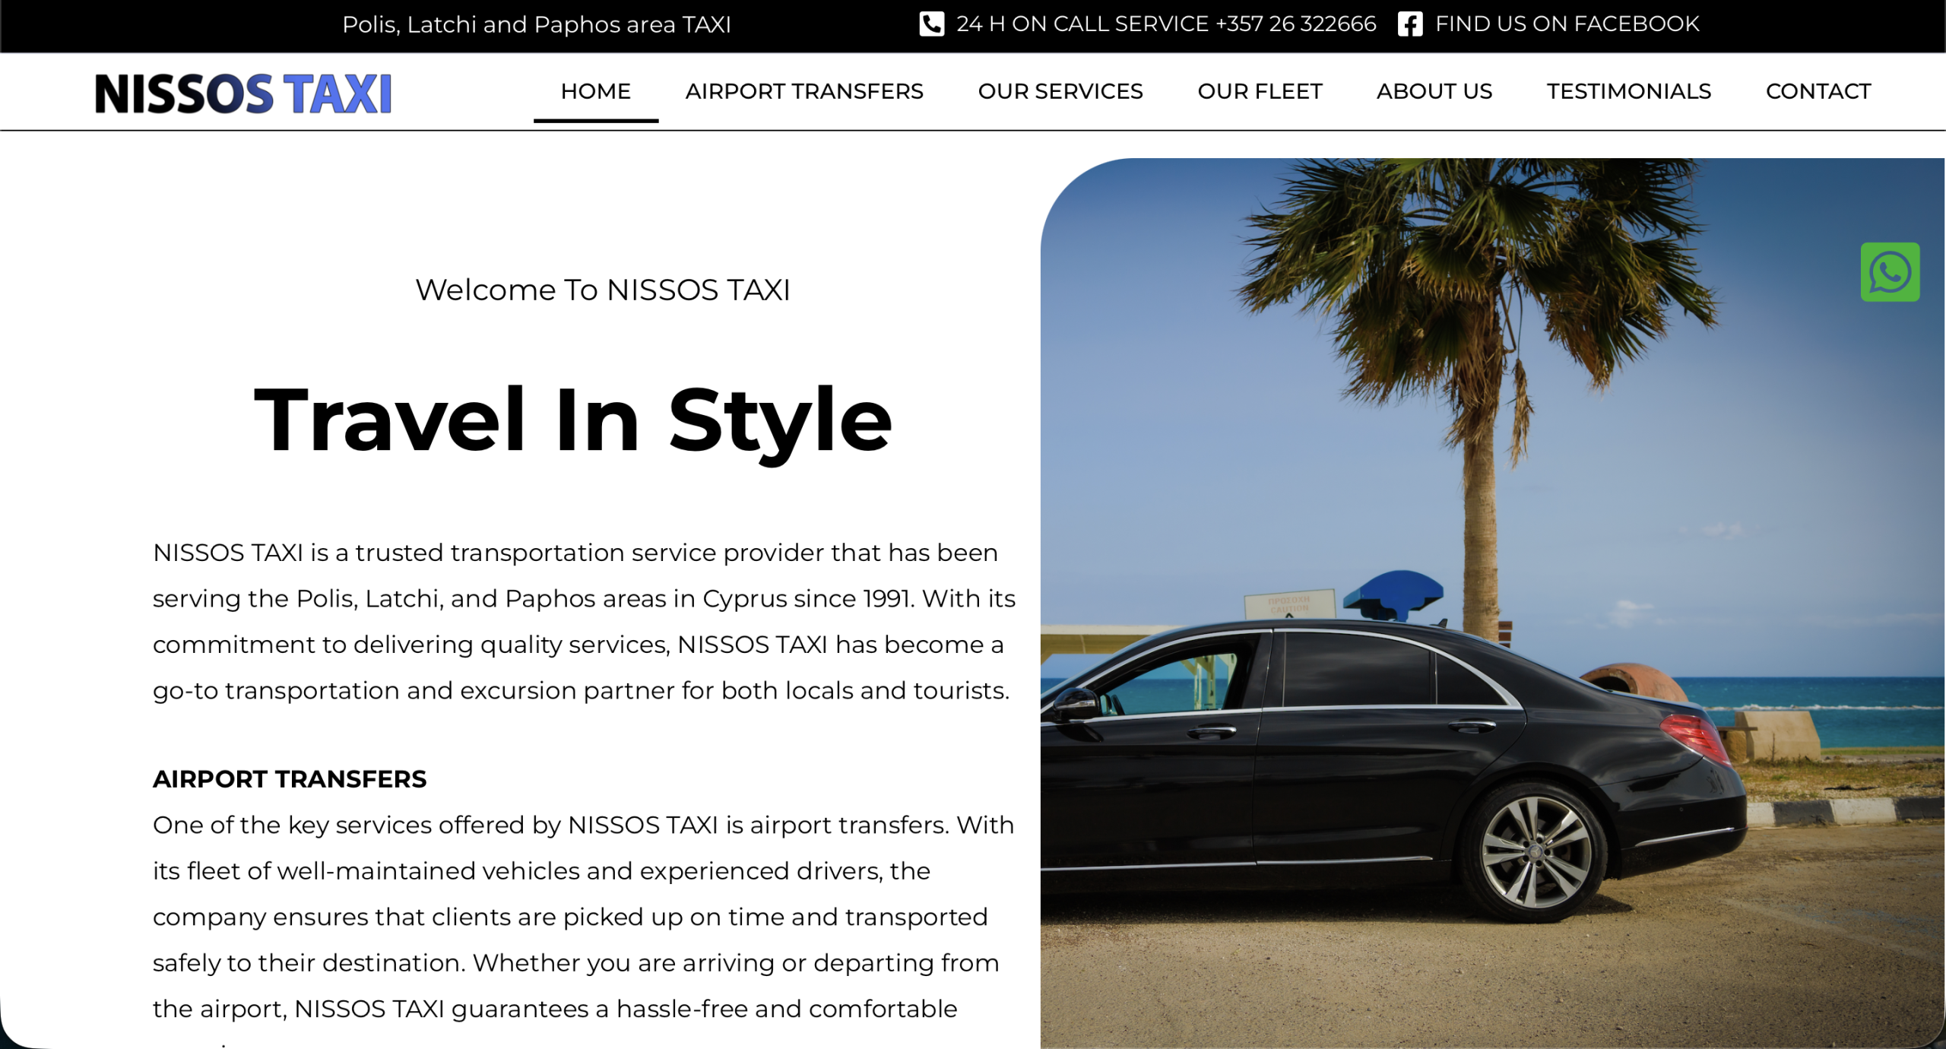Navigate to OUR FLEET

[x=1260, y=91]
